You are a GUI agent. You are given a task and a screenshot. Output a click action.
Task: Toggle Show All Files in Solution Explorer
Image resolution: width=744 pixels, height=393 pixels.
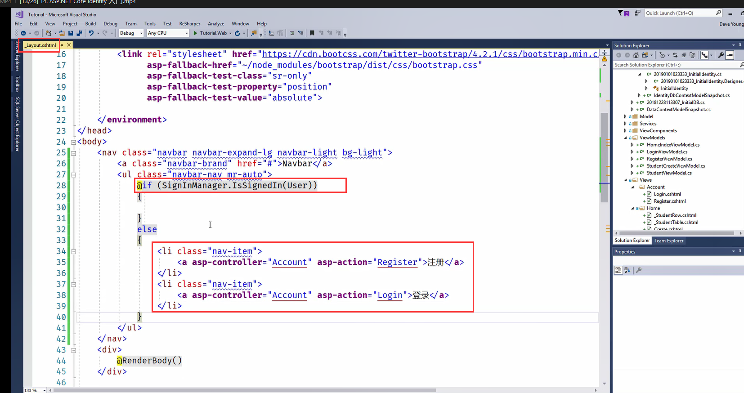[x=692, y=55]
